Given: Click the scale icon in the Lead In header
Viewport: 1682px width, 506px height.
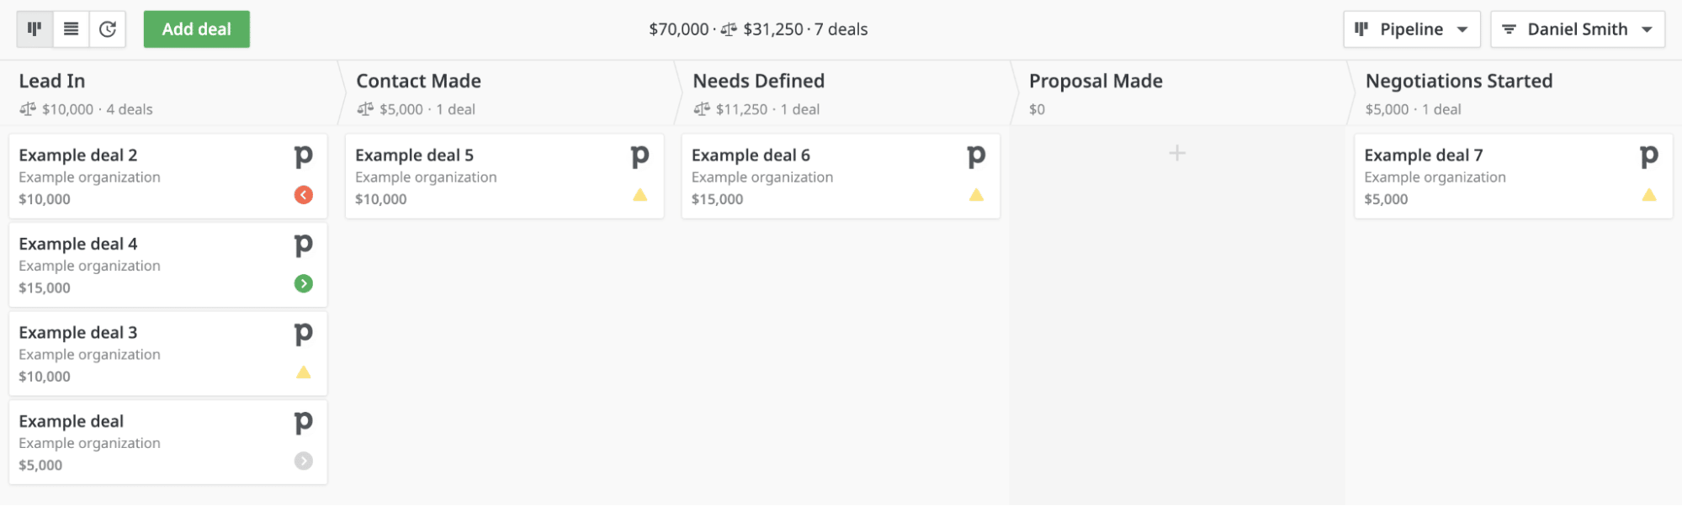Looking at the screenshot, I should click(27, 108).
